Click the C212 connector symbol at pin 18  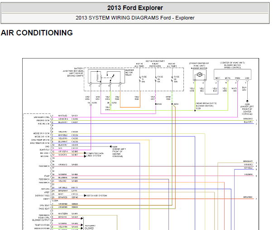click(91, 105)
